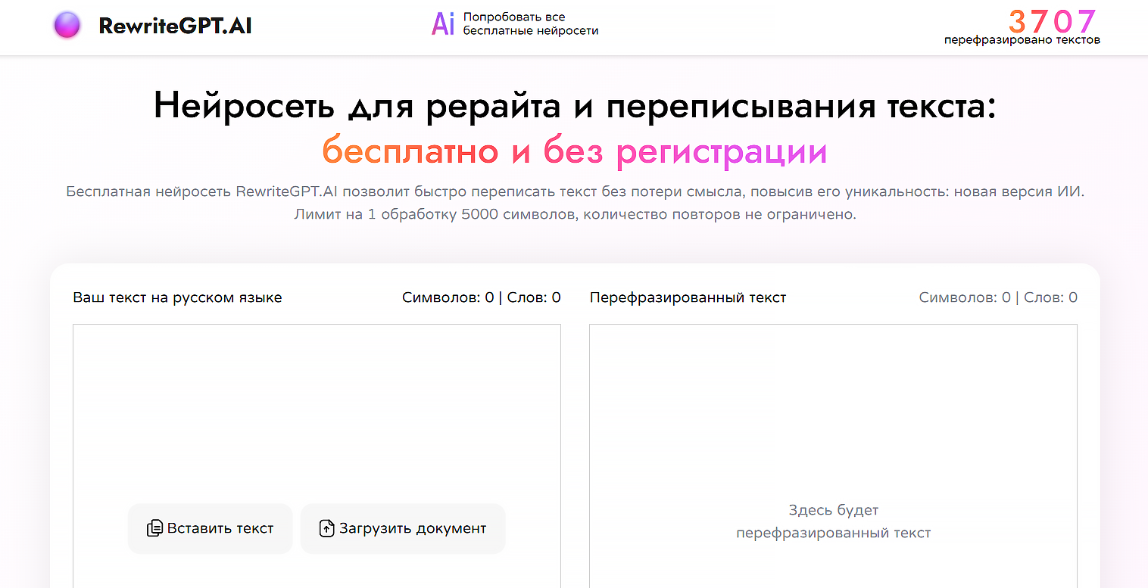Image resolution: width=1148 pixels, height=588 pixels.
Task: Click the Ваш текст на русском языке label
Action: (x=177, y=297)
